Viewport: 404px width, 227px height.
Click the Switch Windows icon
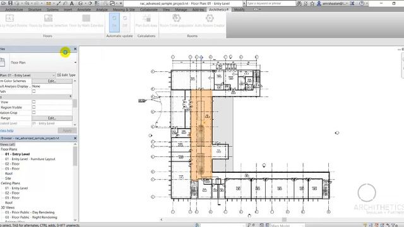pyautogui.click(x=112, y=3)
